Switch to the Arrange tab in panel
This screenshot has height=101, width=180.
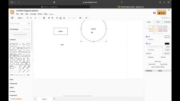167,22
